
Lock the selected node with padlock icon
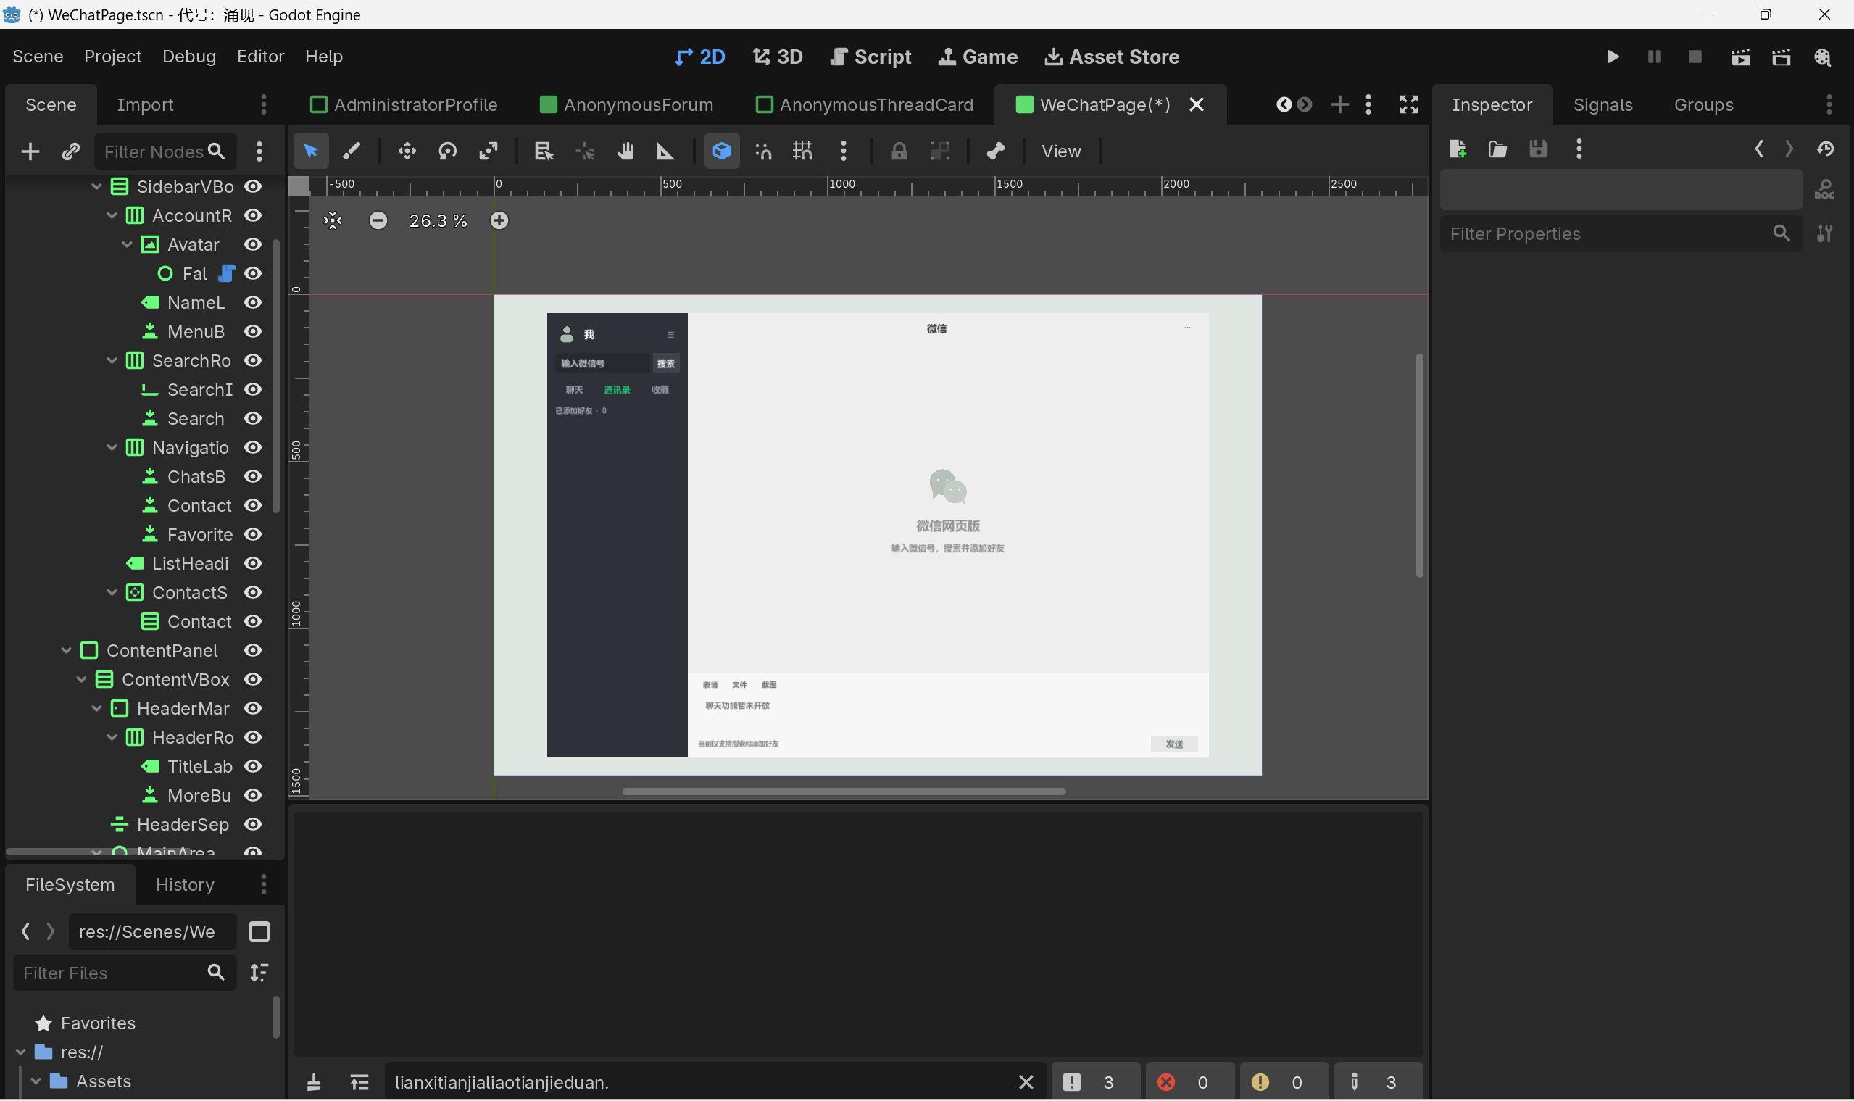click(899, 151)
